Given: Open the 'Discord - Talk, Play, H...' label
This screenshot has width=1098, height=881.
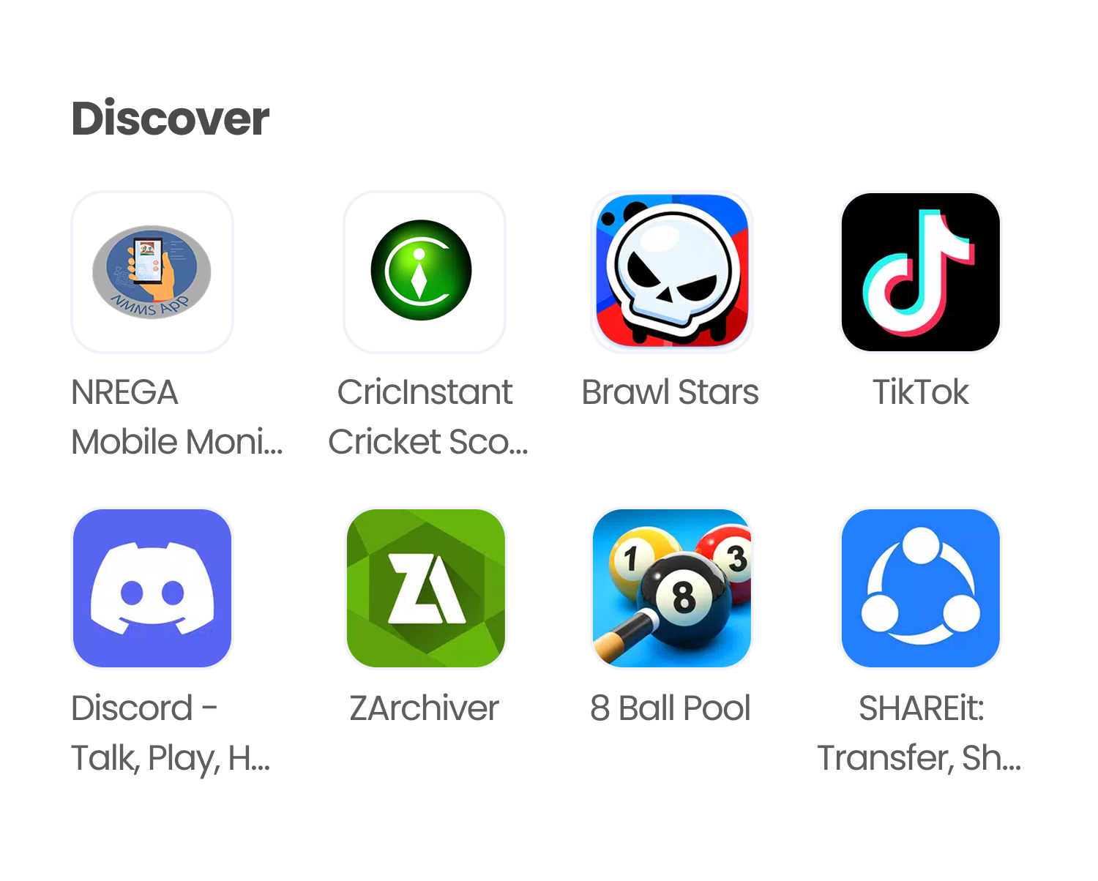Looking at the screenshot, I should [171, 733].
